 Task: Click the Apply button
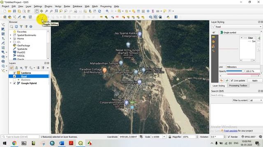[x=255, y=80]
